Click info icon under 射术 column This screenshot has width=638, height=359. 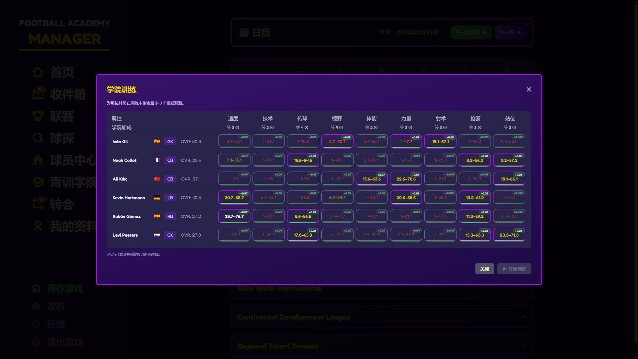tap(445, 128)
